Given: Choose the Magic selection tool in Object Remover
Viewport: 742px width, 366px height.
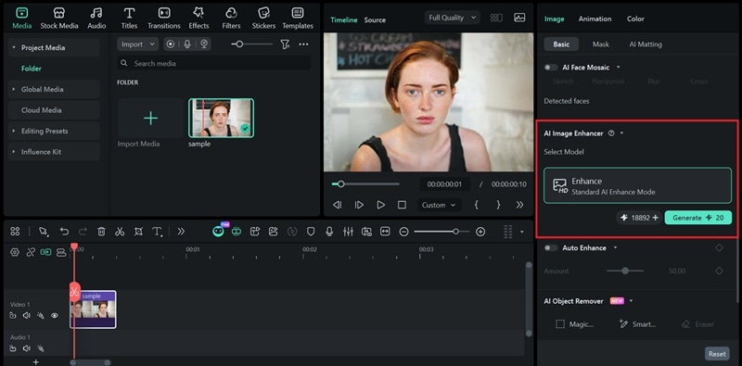Looking at the screenshot, I should [x=574, y=324].
